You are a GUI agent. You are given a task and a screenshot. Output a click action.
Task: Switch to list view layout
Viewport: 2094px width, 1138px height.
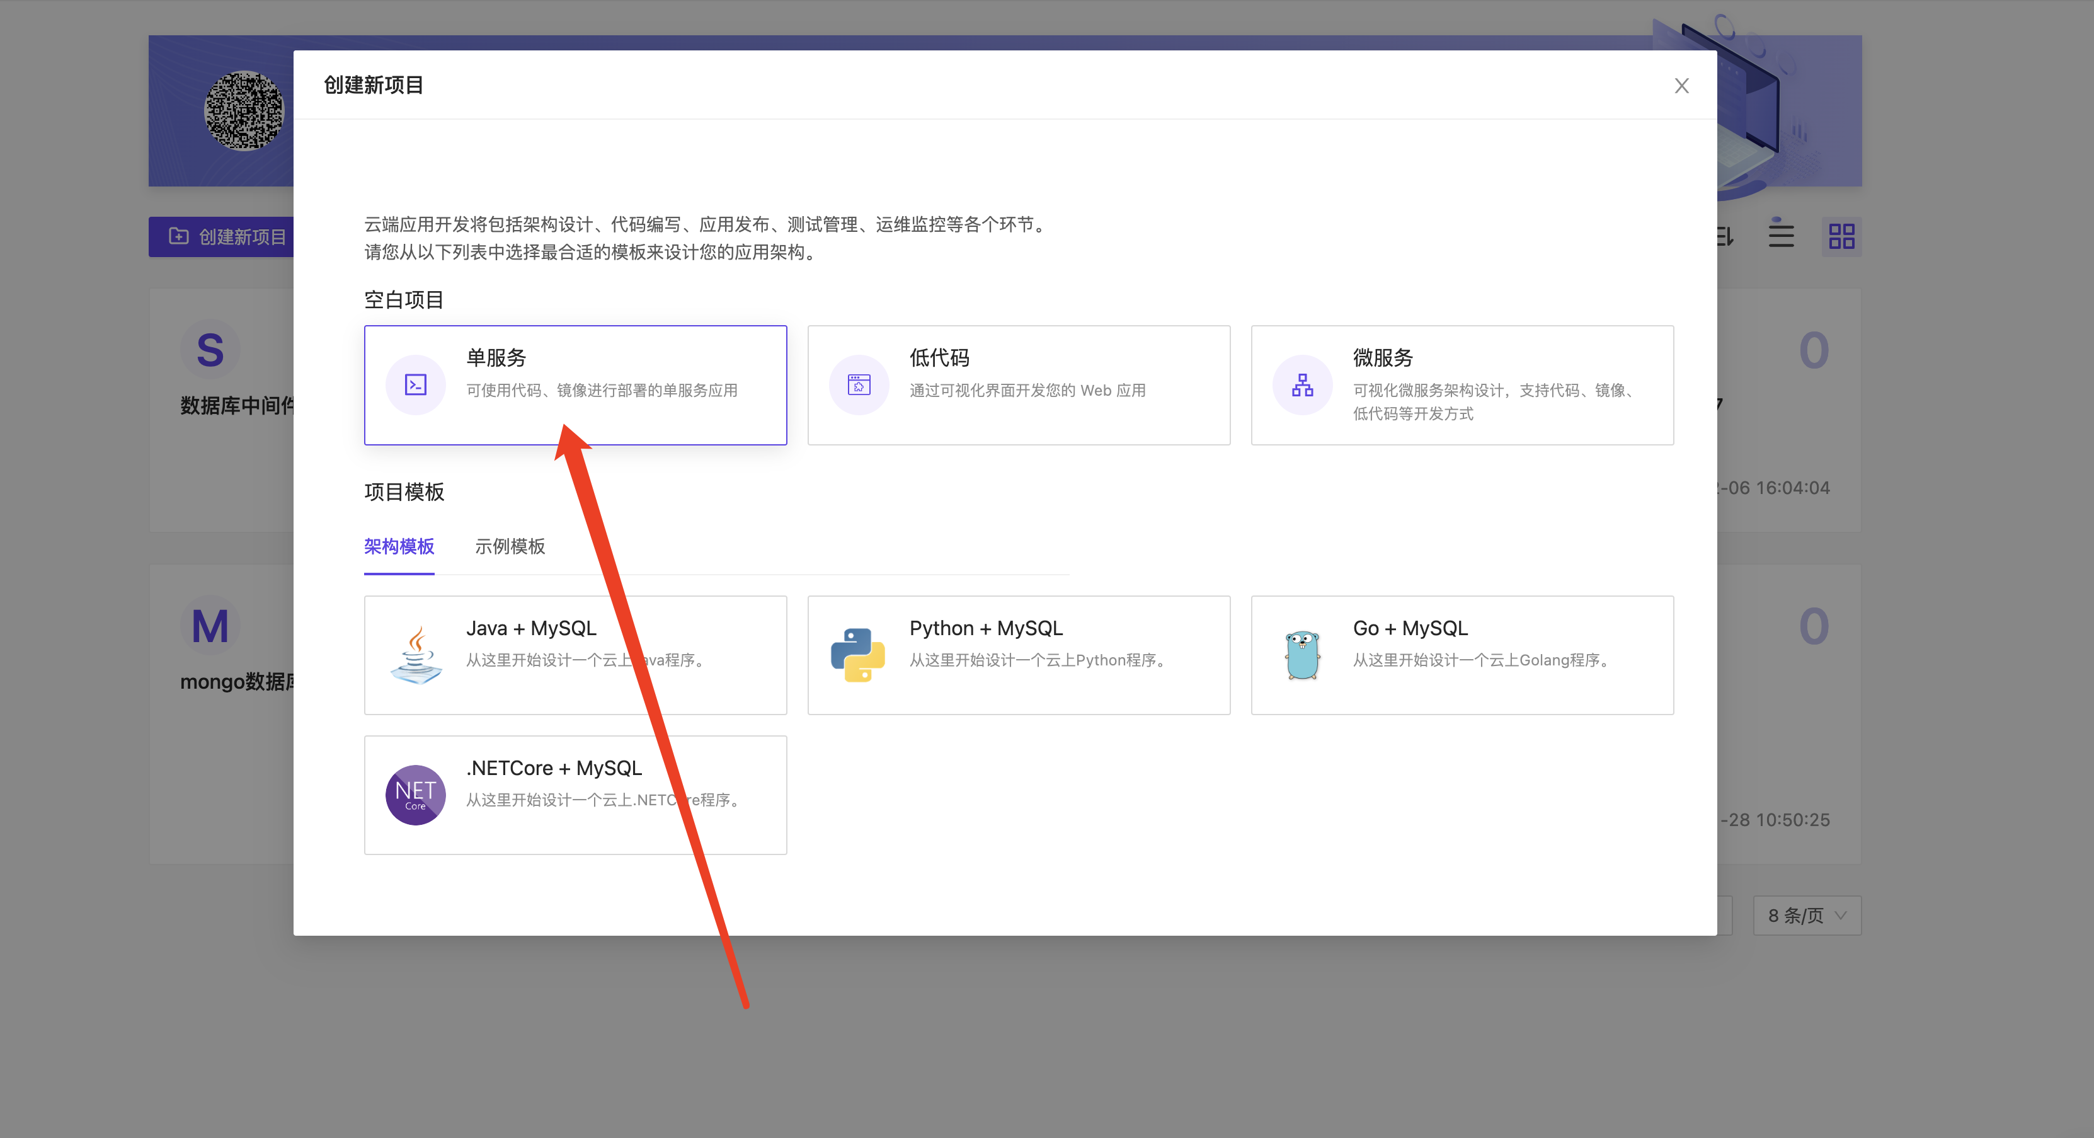click(x=1780, y=236)
